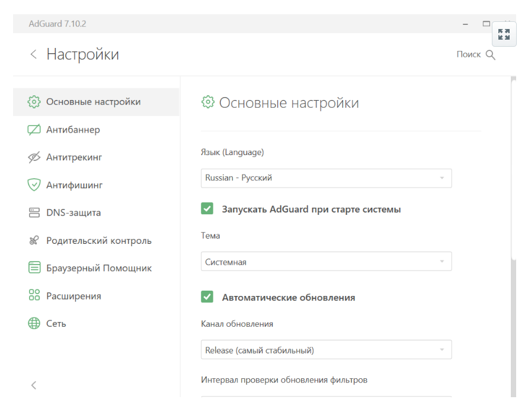Click the Поиск search label
The width and height of the screenshot is (528, 409).
coord(468,54)
